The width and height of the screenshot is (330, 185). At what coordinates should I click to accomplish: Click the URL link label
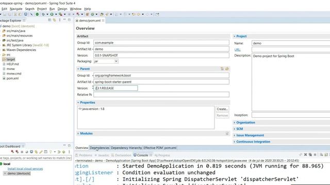[237, 50]
